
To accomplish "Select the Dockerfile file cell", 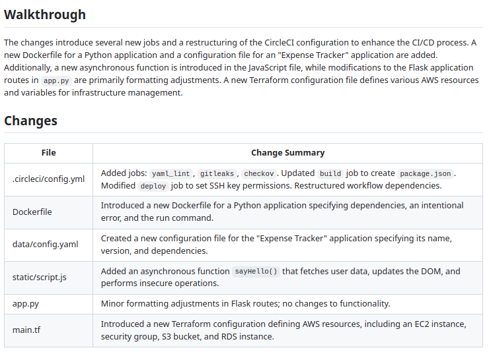I will tap(32, 212).
